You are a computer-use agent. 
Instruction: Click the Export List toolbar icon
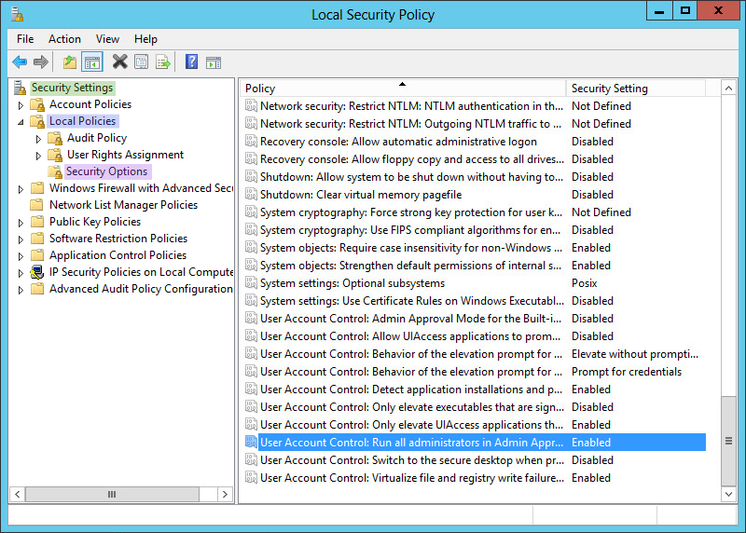163,62
